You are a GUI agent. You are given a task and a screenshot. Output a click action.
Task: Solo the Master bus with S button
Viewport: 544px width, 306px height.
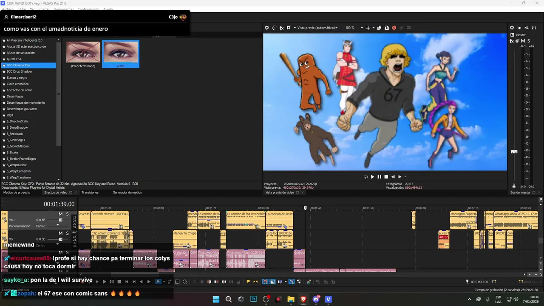click(x=528, y=41)
